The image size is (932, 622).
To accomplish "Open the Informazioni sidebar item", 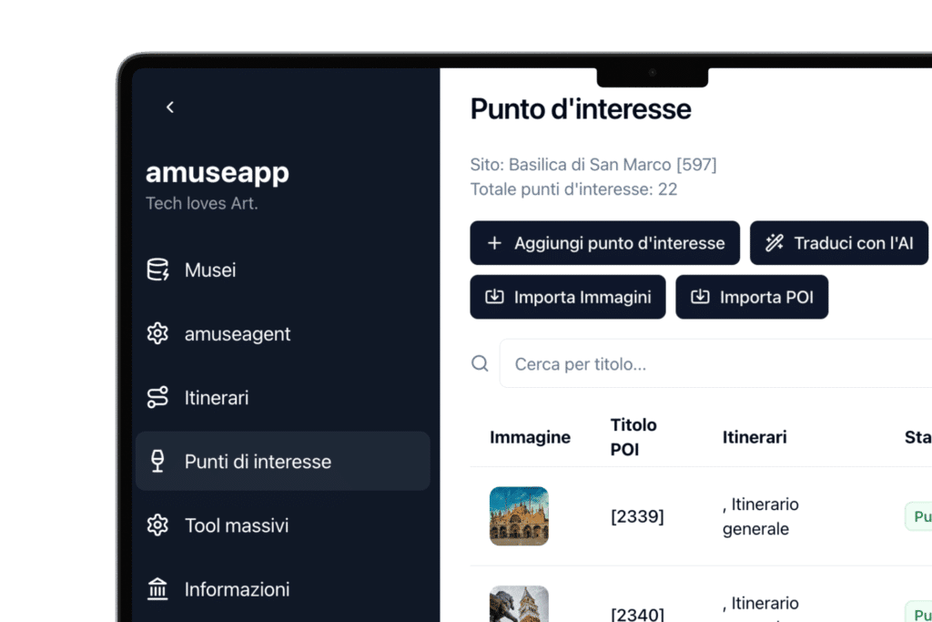I will [283, 589].
